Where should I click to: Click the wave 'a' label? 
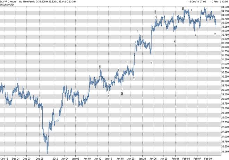click(x=108, y=96)
